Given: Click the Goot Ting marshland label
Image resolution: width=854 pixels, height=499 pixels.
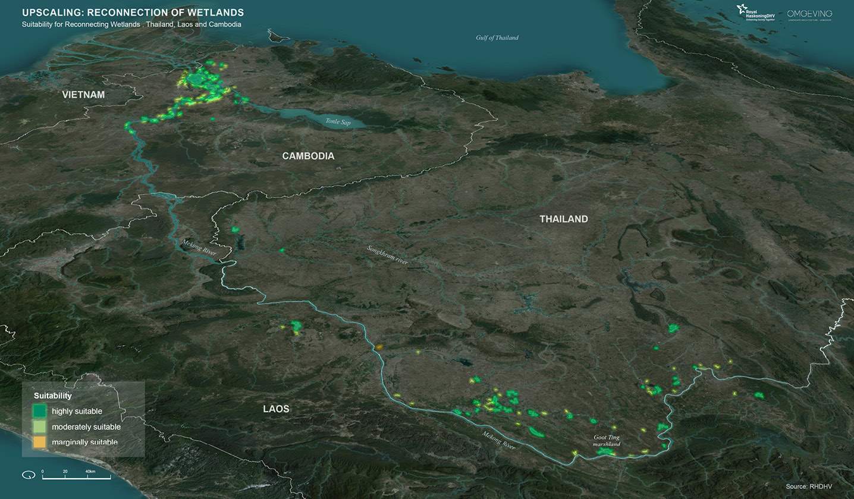Looking at the screenshot, I should [x=607, y=441].
